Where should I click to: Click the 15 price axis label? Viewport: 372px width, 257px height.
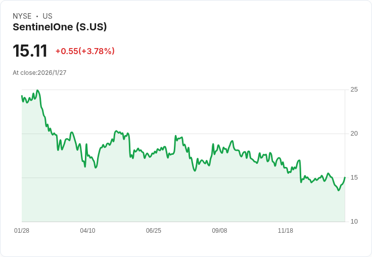click(354, 178)
